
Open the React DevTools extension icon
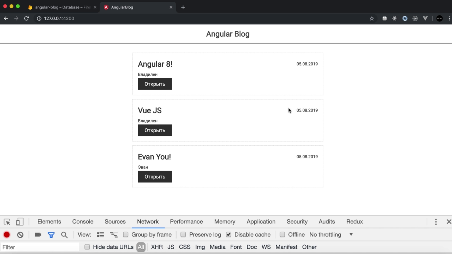pyautogui.click(x=395, y=18)
